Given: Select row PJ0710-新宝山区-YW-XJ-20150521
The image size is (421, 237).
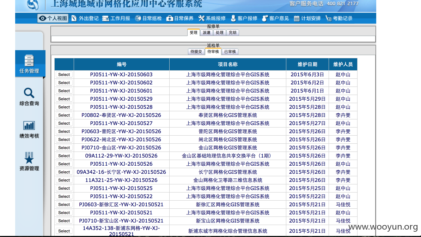Looking at the screenshot, I should (x=64, y=221).
